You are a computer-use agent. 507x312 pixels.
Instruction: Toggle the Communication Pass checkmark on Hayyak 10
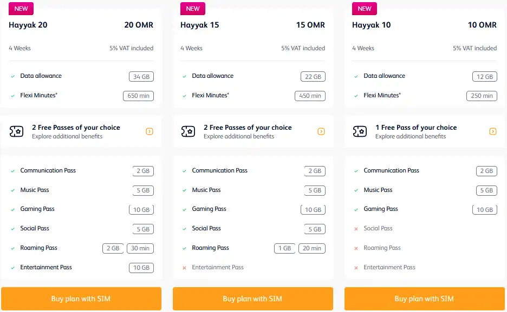pyautogui.click(x=356, y=170)
